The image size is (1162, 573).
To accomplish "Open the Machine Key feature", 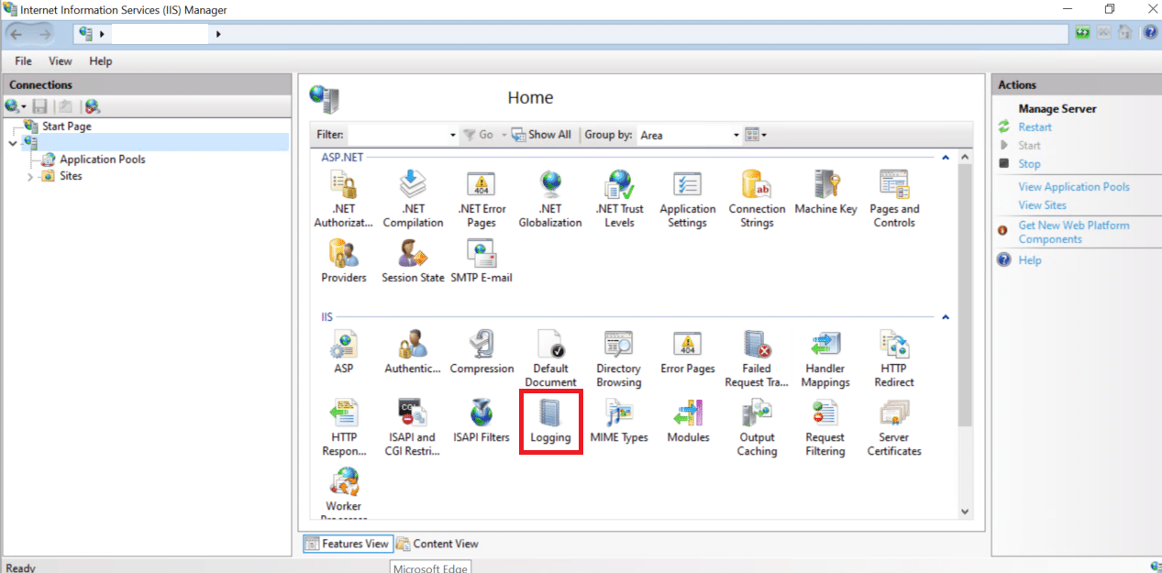I will point(825,193).
